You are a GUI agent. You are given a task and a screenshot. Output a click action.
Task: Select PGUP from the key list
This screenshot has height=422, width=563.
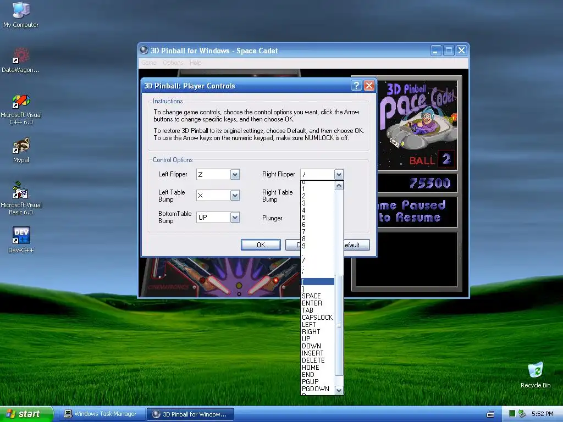click(x=317, y=382)
